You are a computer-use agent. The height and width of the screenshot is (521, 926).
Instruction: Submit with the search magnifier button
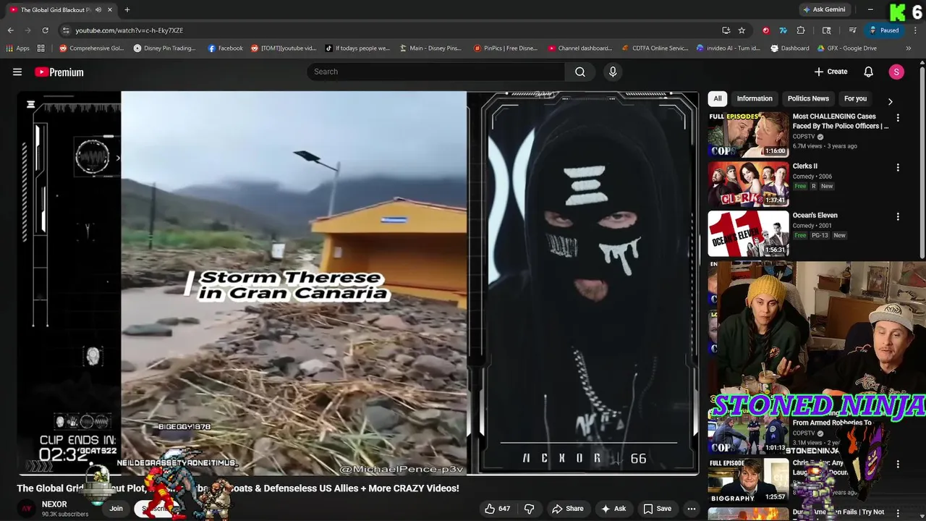pyautogui.click(x=580, y=72)
